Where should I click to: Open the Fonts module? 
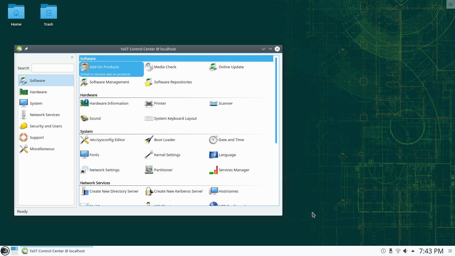click(x=90, y=155)
